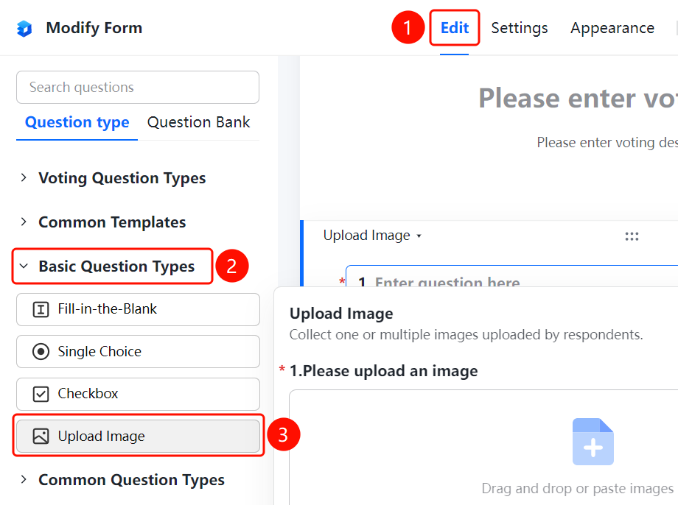Click the blue file plus upload icon
The height and width of the screenshot is (505, 678).
pos(593,442)
